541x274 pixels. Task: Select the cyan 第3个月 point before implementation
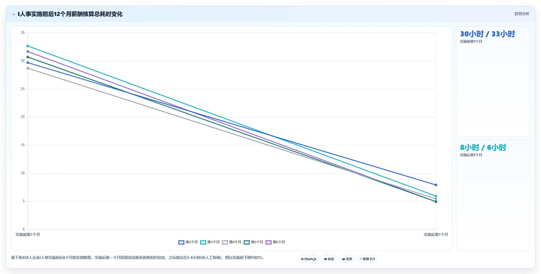[x=28, y=46]
